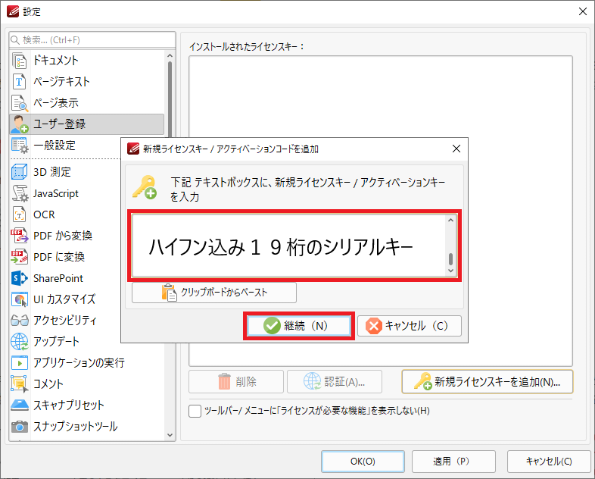Click the 検索 search field
595x479 pixels.
(92, 40)
